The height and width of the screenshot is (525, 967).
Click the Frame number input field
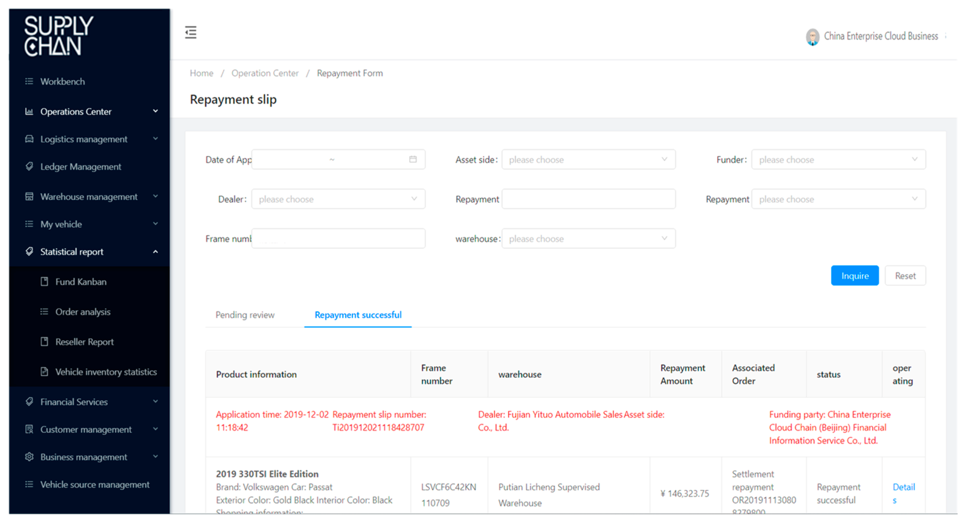tap(338, 238)
